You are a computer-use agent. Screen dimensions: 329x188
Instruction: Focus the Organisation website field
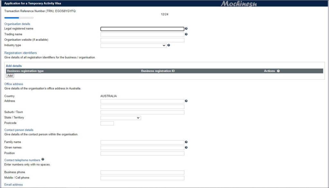tap(142, 40)
